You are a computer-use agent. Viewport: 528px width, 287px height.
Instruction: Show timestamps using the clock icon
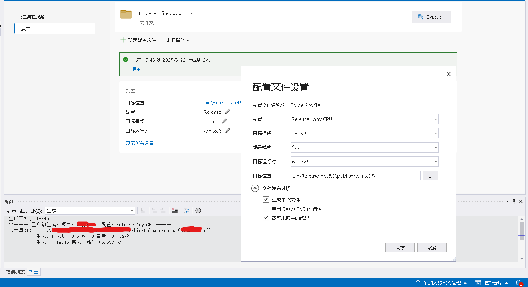(198, 211)
